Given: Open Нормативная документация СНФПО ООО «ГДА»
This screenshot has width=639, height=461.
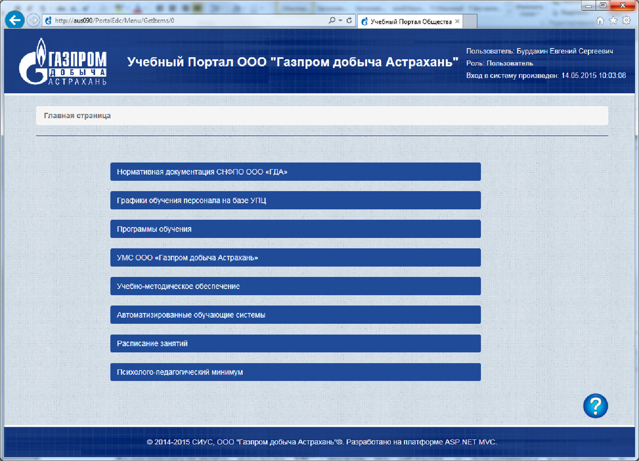Looking at the screenshot, I should pyautogui.click(x=296, y=172).
